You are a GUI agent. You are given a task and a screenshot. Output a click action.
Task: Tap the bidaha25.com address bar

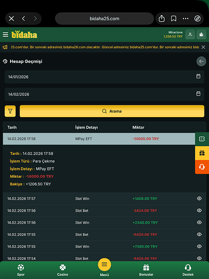click(x=104, y=18)
